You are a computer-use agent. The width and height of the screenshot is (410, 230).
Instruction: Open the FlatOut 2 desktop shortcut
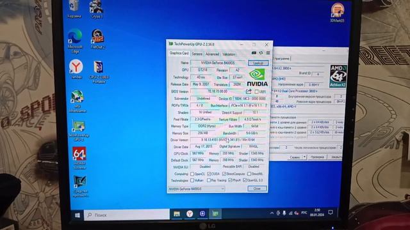coord(98,39)
